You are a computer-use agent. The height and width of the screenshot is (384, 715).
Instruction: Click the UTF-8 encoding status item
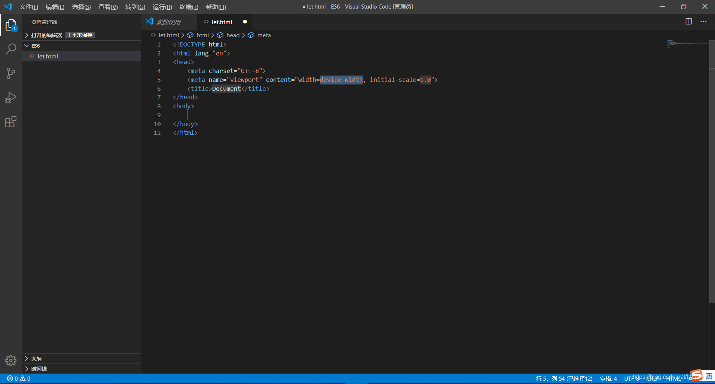pyautogui.click(x=632, y=378)
